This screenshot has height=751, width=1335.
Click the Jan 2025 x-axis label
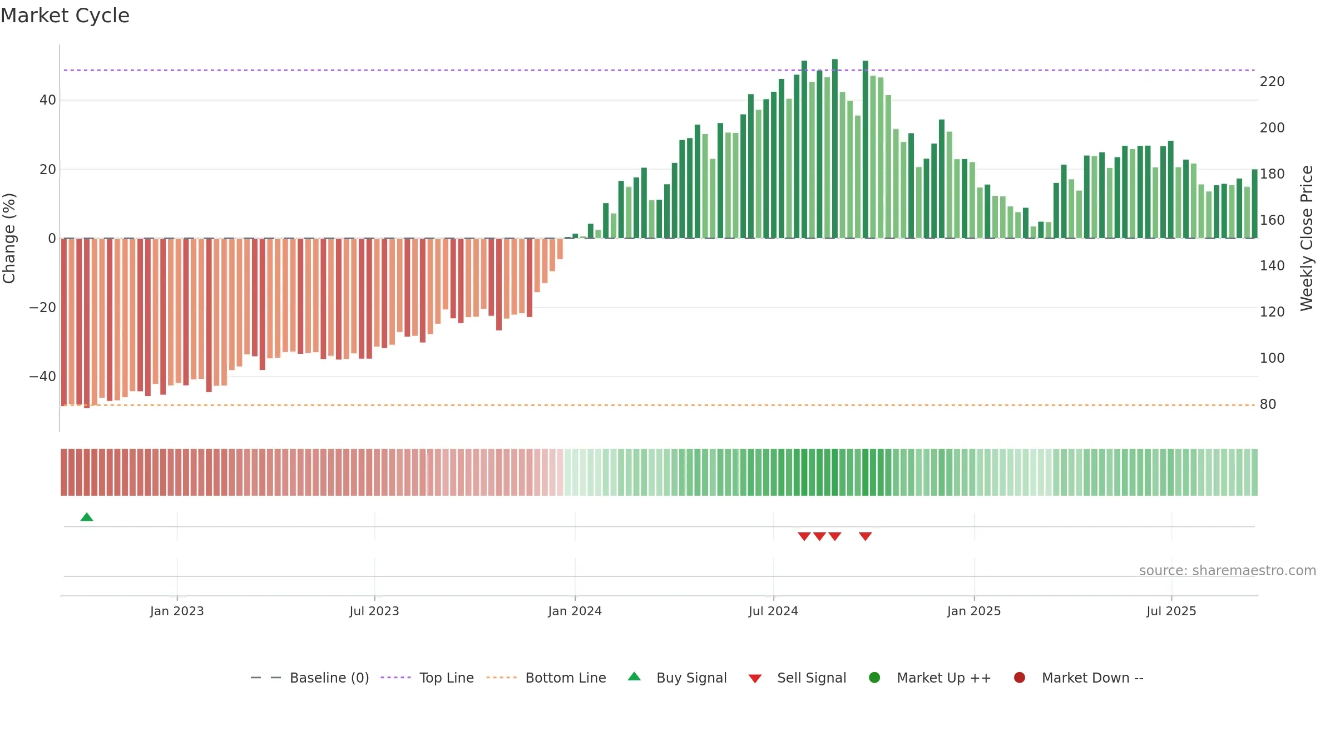(x=974, y=611)
